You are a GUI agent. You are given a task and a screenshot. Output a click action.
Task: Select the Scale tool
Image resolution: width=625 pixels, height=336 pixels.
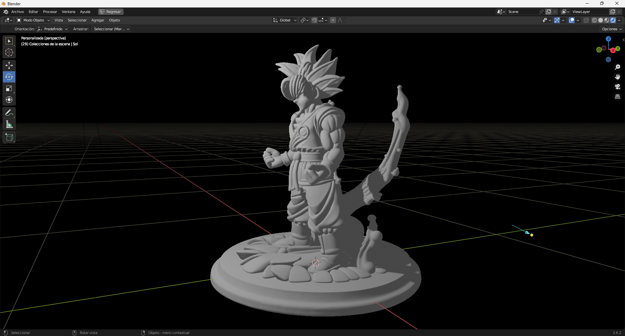point(9,88)
